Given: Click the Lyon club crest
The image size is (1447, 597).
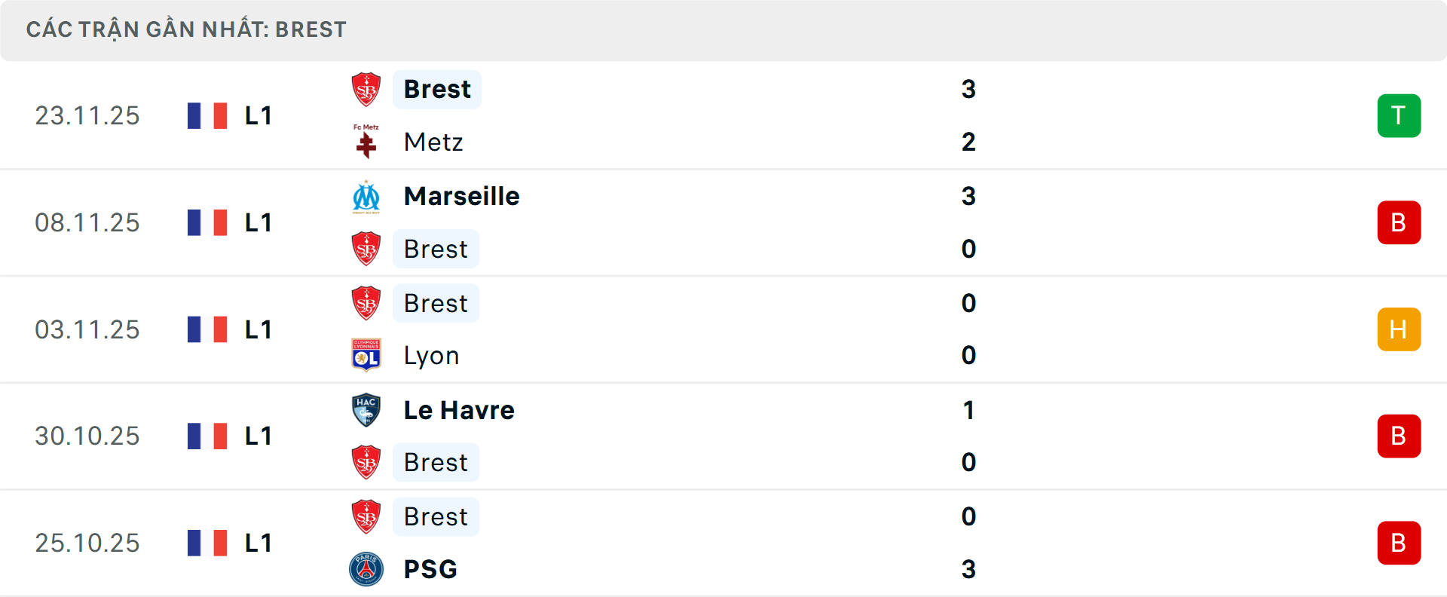Looking at the screenshot, I should [x=366, y=355].
